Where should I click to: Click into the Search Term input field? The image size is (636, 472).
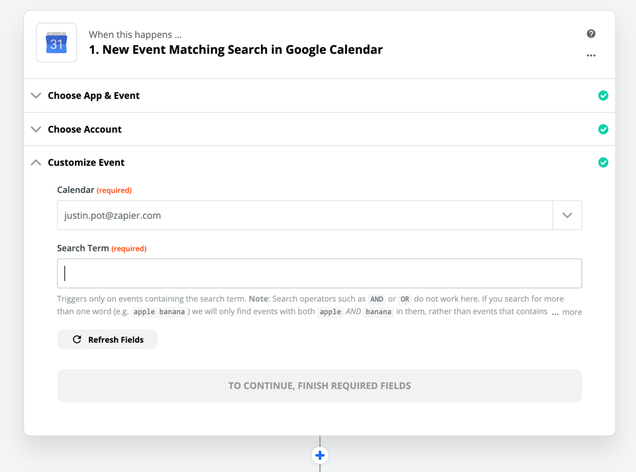click(319, 273)
